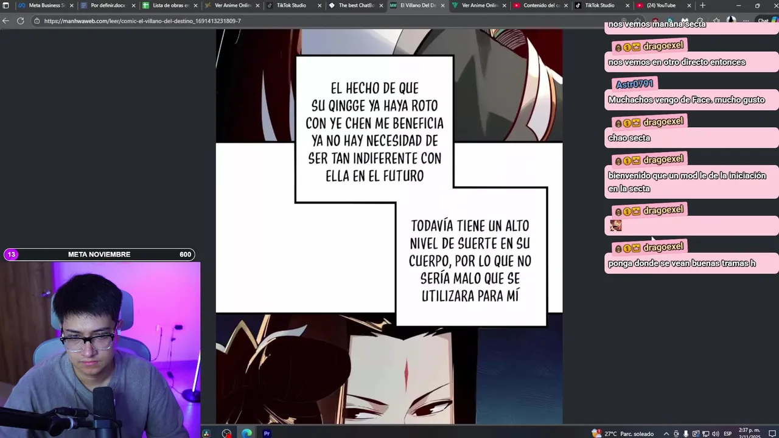Viewport: 779px width, 438px height.
Task: Click the 'nos vemos en otro directo entonces' message
Action: pos(676,62)
